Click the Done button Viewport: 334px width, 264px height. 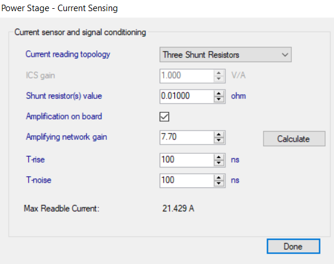(x=293, y=246)
